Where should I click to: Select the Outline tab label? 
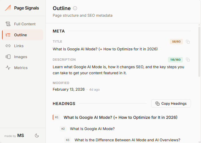point(20,35)
